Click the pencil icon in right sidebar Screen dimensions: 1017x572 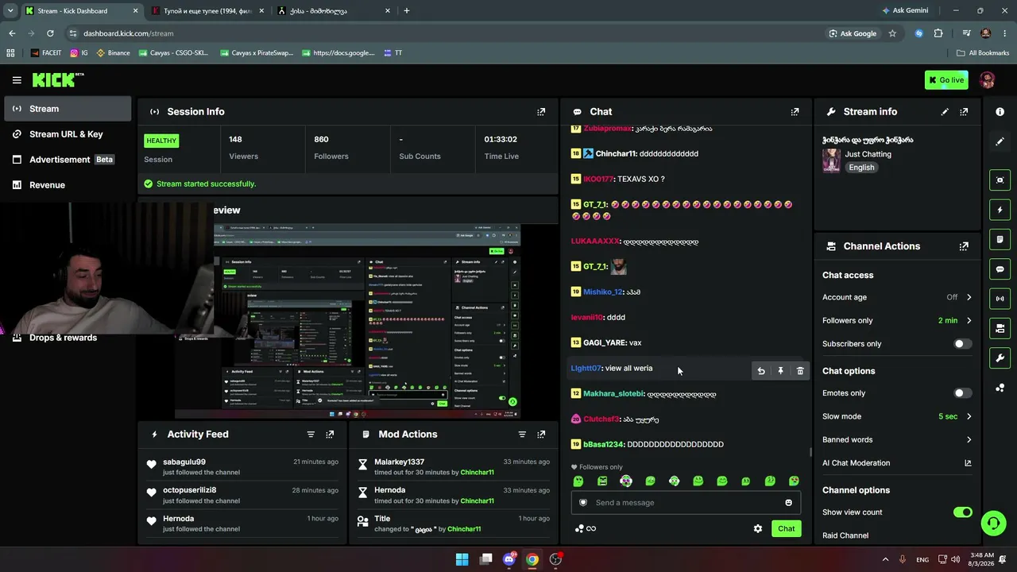coord(1000,141)
